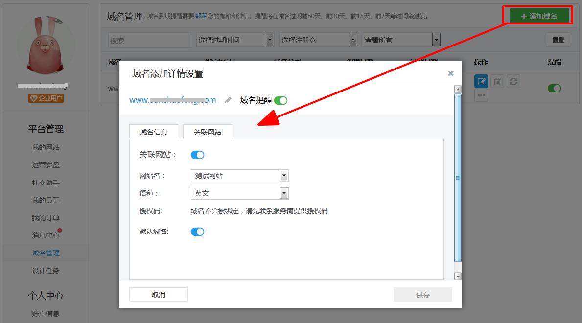Click the close X on the dialog
Screen dimensions: 582x323
tap(450, 73)
